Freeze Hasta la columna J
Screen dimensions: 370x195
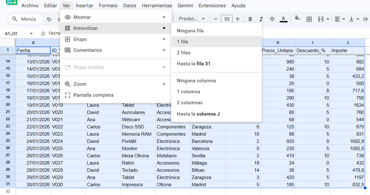[x=216, y=114]
